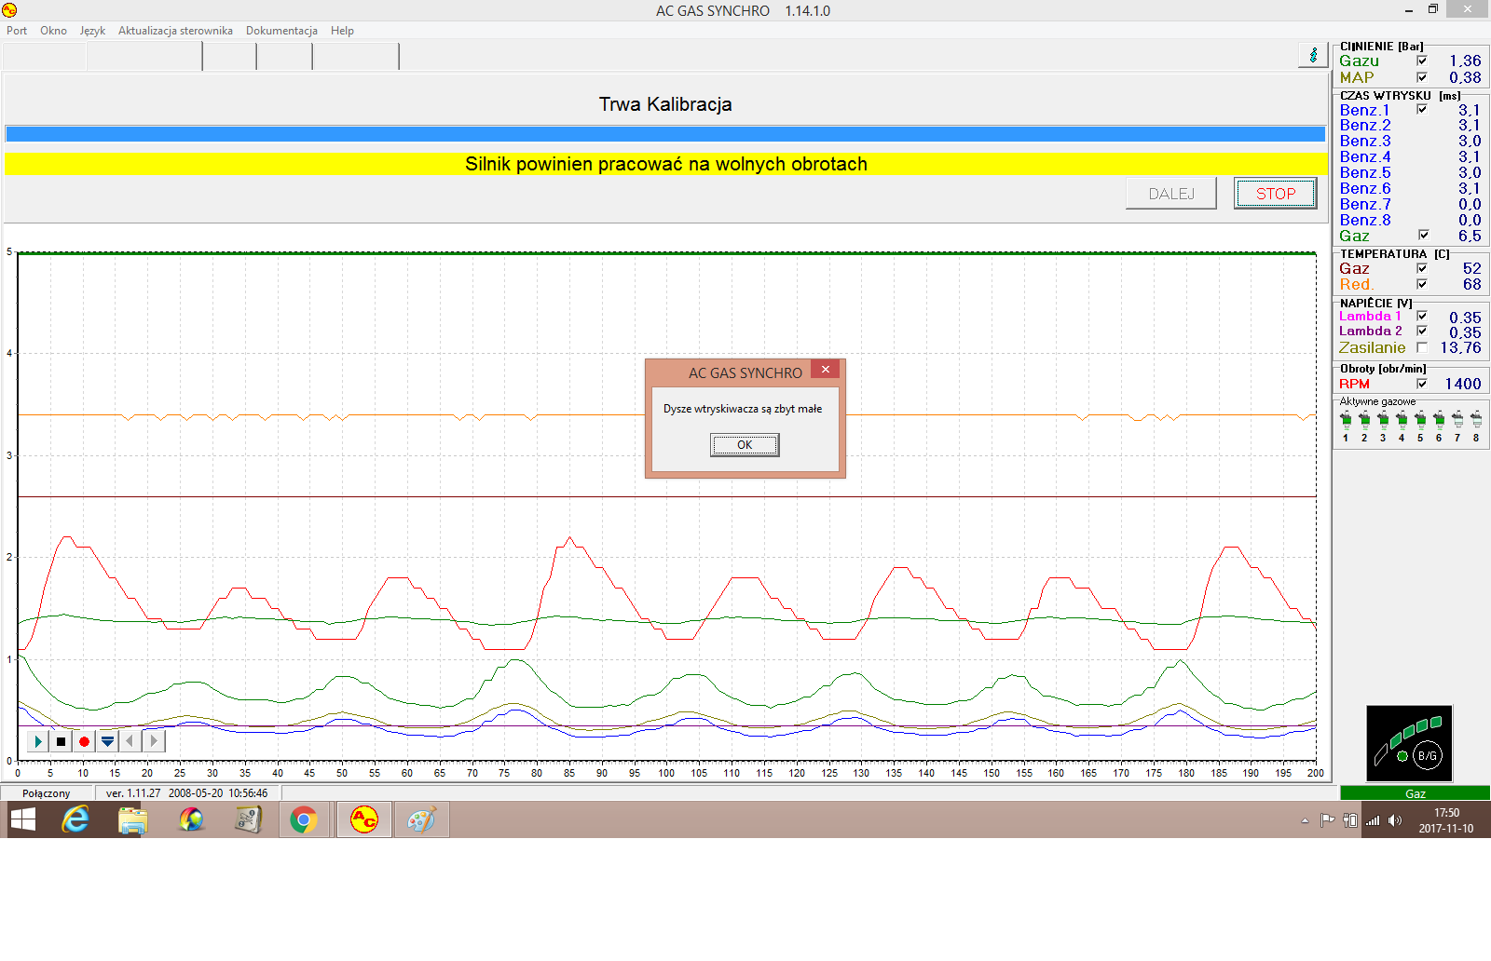This screenshot has height=961, width=1491.
Task: Click the yellow 'Silnik powinien pracować' message
Action: pos(666,164)
